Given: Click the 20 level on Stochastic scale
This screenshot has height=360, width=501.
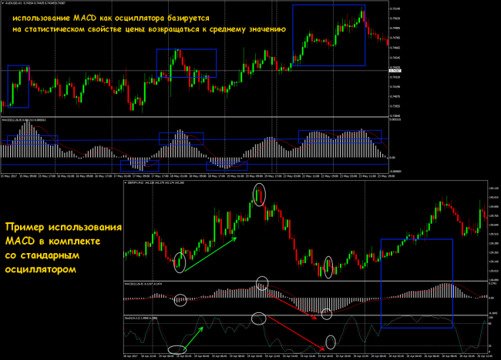Looking at the screenshot, I should pos(491,346).
